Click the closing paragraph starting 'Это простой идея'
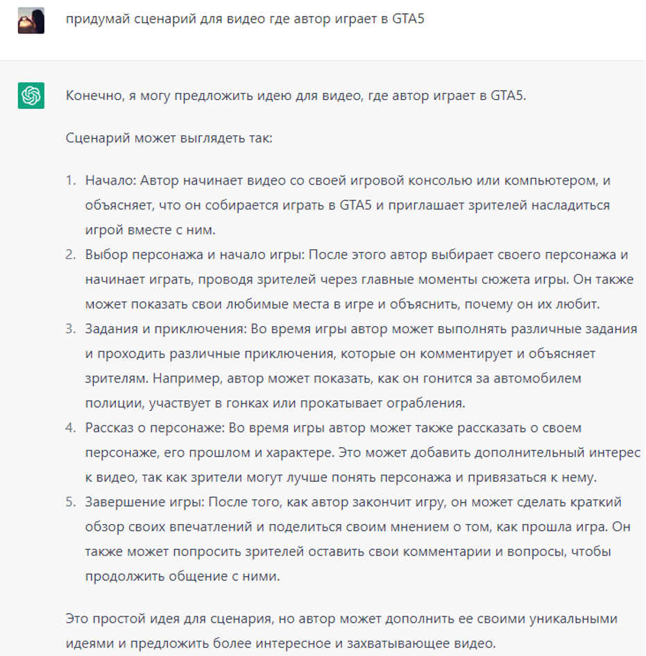Image resolution: width=646 pixels, height=656 pixels. click(341, 630)
